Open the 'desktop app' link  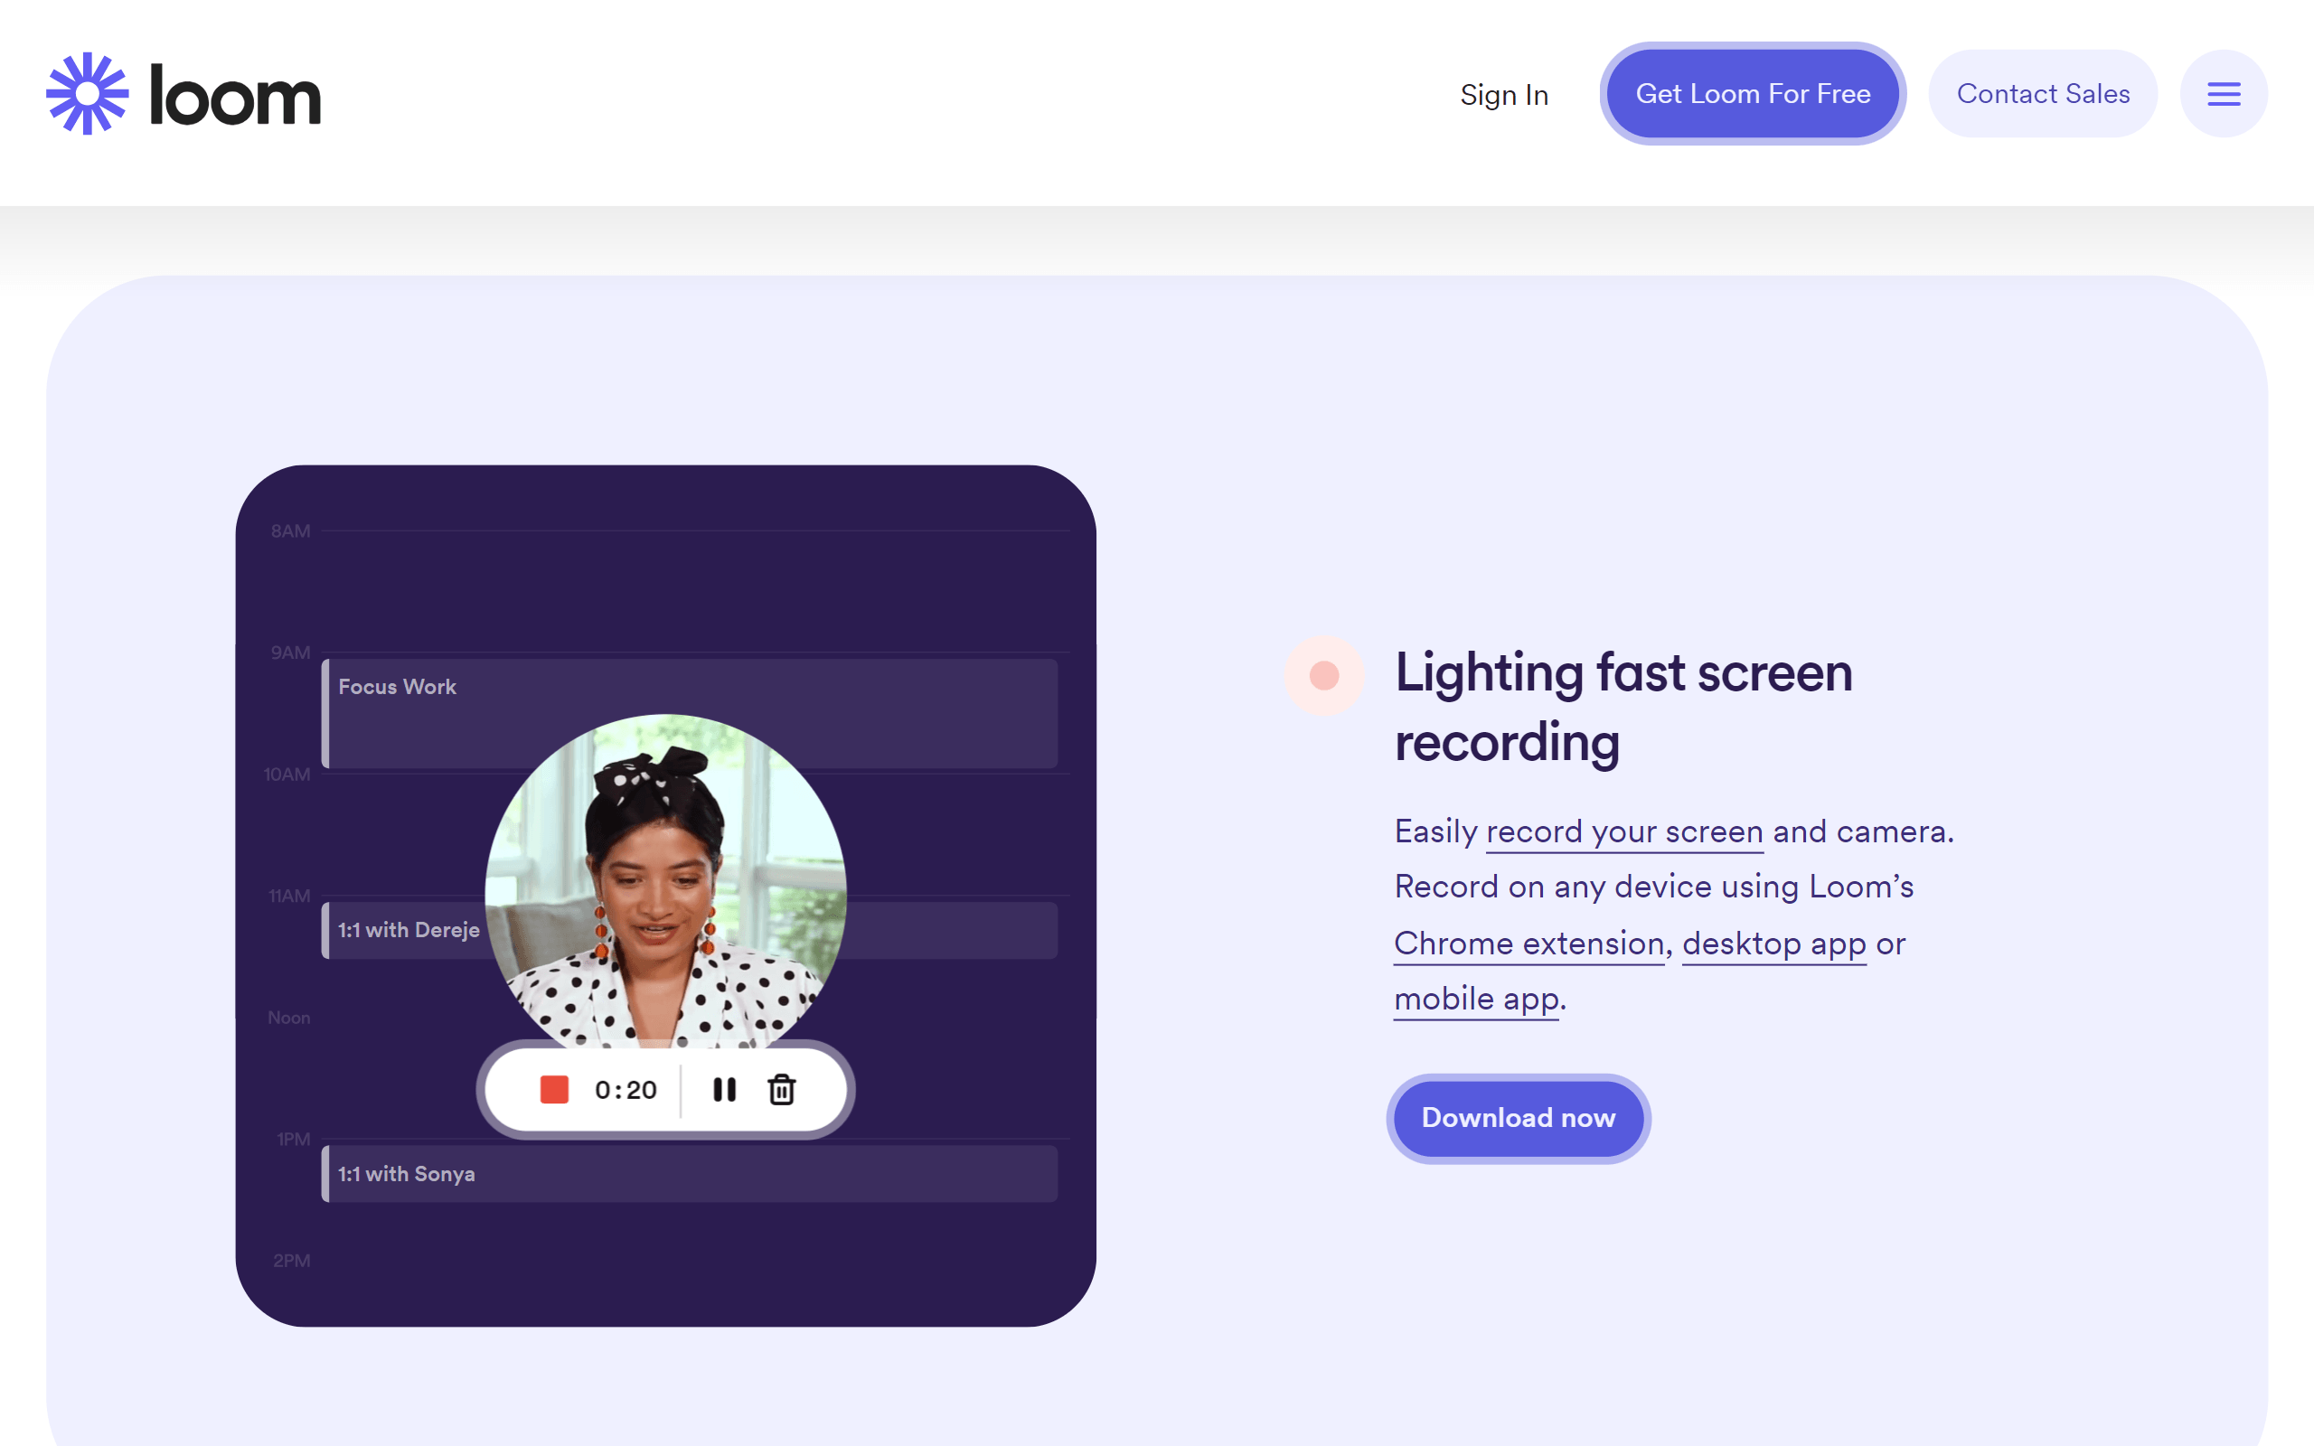tap(1773, 944)
